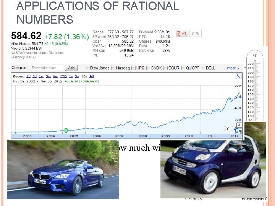
Task: Tick the DELL compare checkbox
Action: pyautogui.click(x=203, y=68)
